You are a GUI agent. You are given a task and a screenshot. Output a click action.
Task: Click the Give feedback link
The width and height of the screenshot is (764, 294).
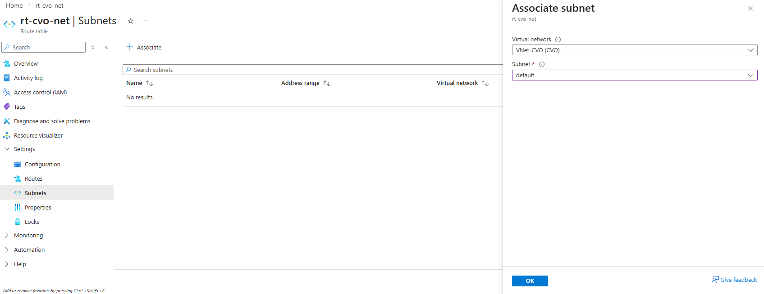tap(734, 280)
